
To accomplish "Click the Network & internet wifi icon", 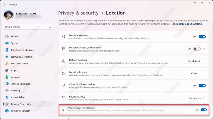I will point(7,57).
